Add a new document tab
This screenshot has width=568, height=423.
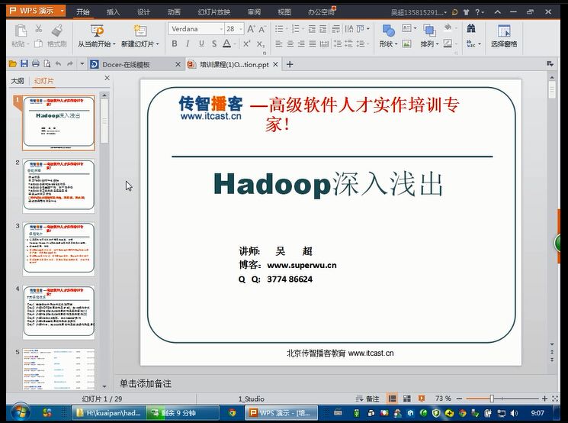click(x=290, y=65)
